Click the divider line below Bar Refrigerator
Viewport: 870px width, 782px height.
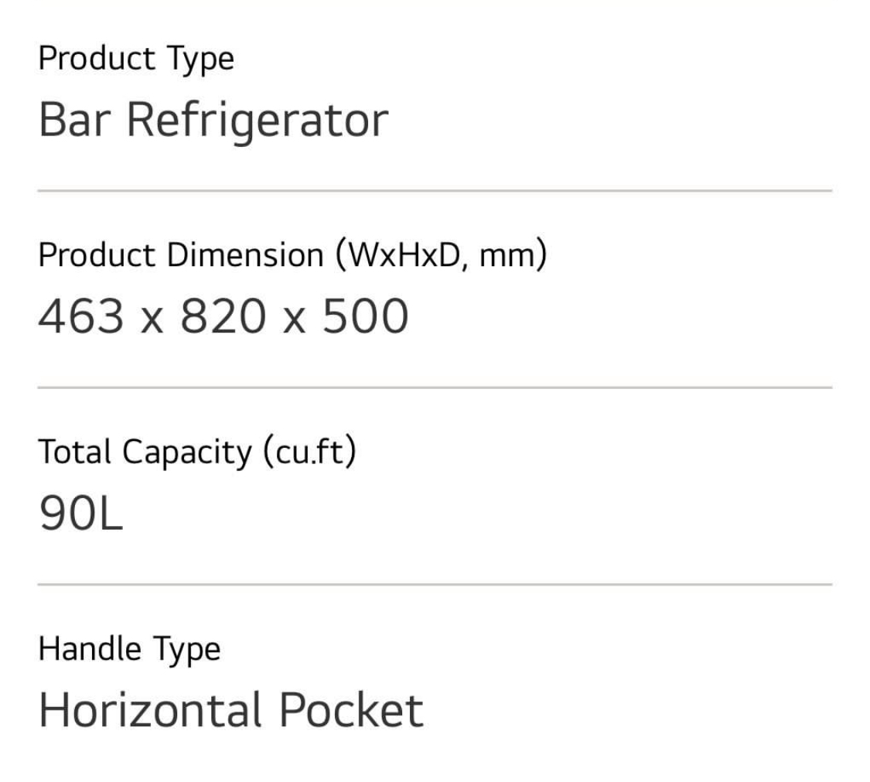[x=435, y=190]
